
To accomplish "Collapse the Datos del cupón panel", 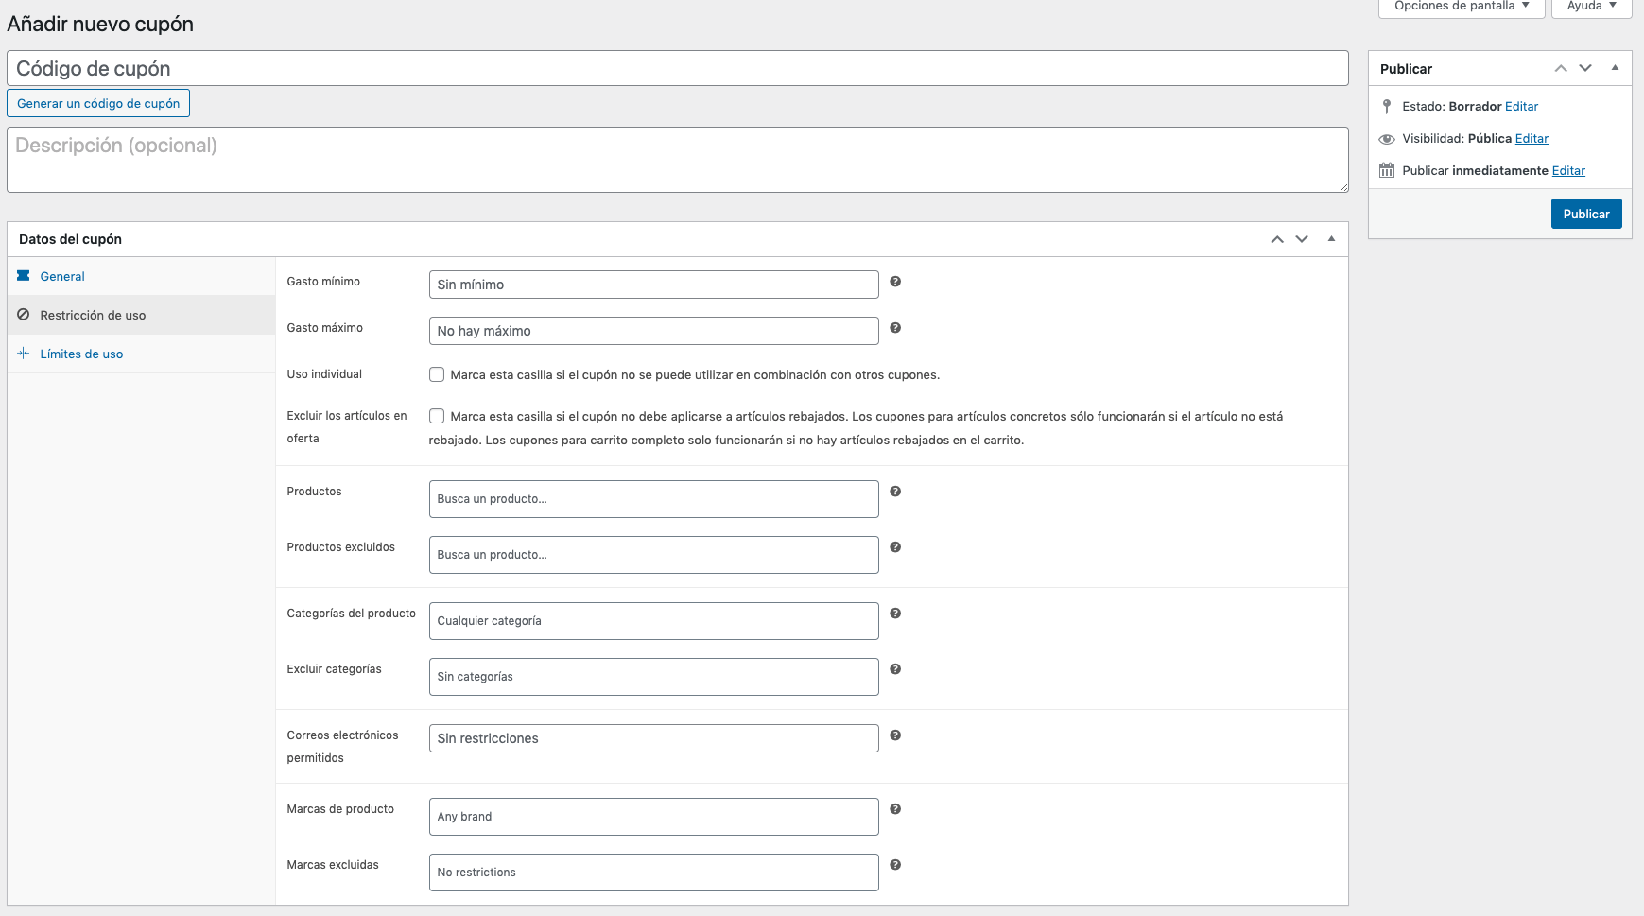I will [x=1331, y=239].
